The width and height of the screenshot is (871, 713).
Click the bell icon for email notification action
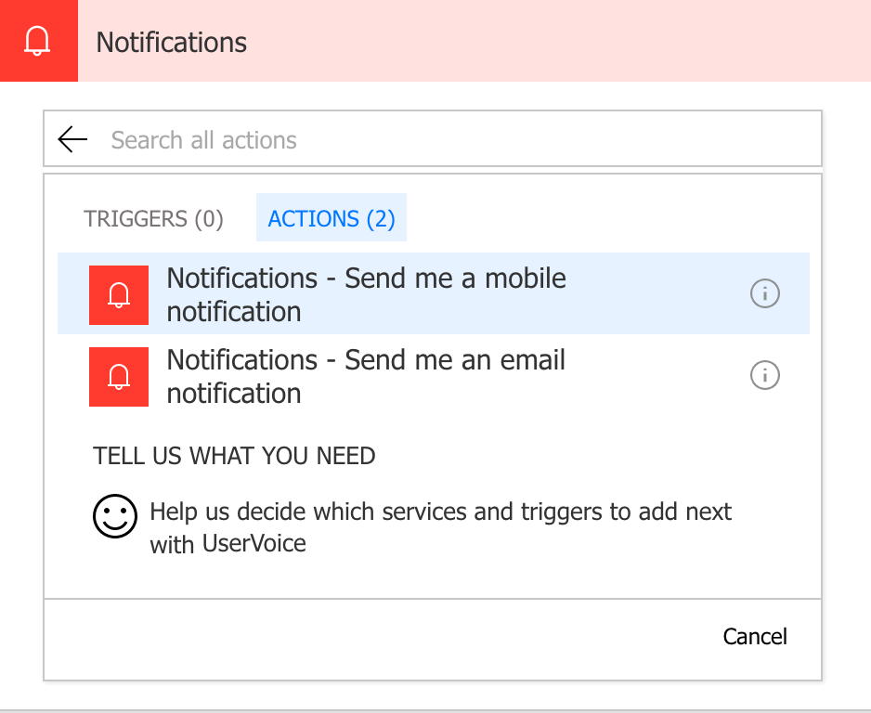point(118,376)
